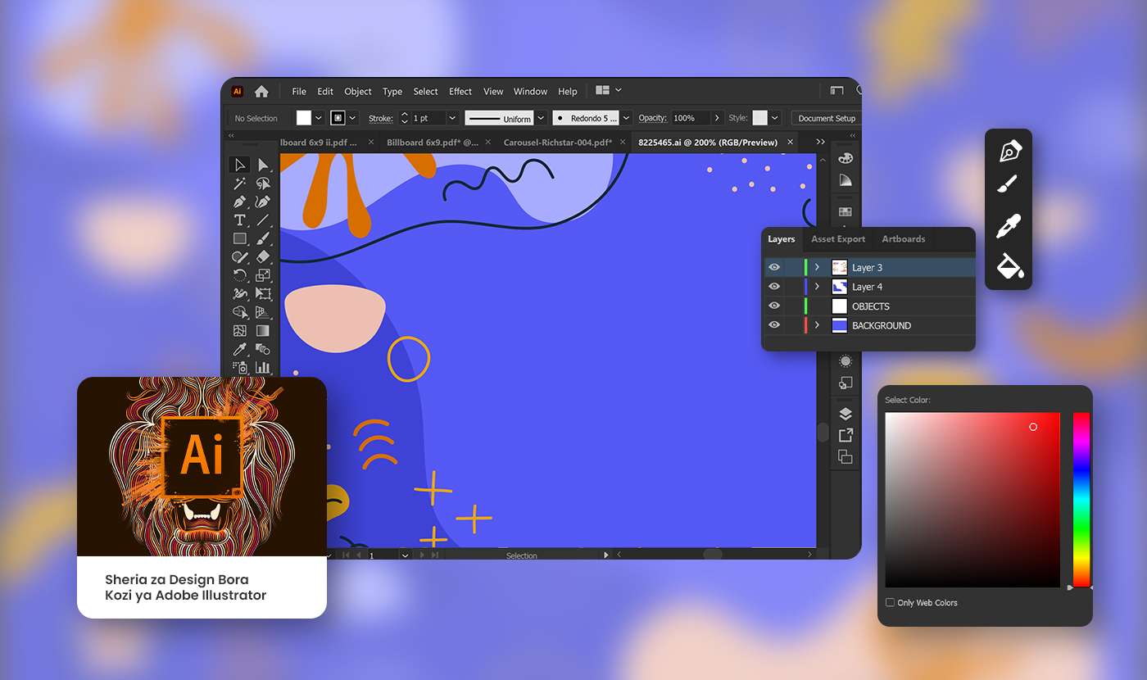
Task: Enable Only Web Colors checkbox
Action: [890, 602]
